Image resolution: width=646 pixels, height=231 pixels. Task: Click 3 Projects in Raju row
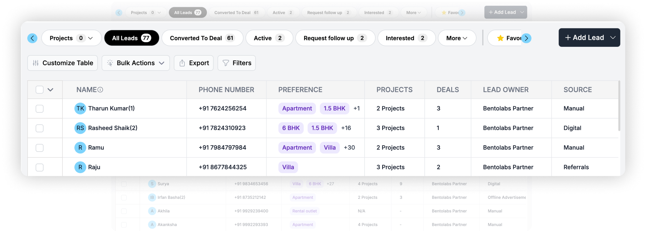(x=390, y=167)
